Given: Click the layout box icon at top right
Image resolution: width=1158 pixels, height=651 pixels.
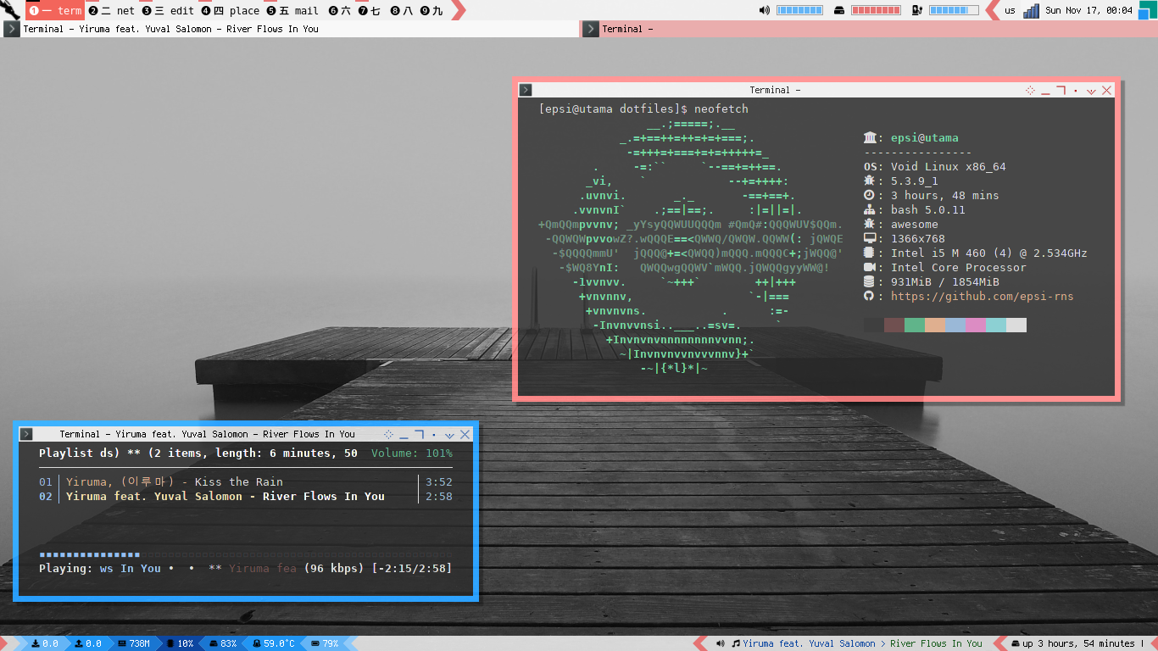Looking at the screenshot, I should click(x=1147, y=9).
